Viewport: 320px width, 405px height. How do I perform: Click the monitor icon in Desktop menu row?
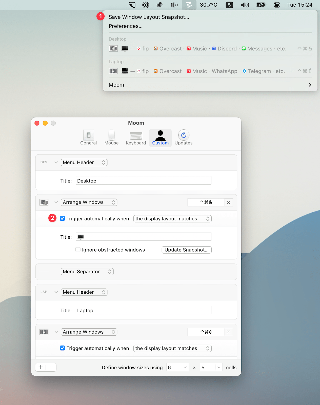[125, 49]
